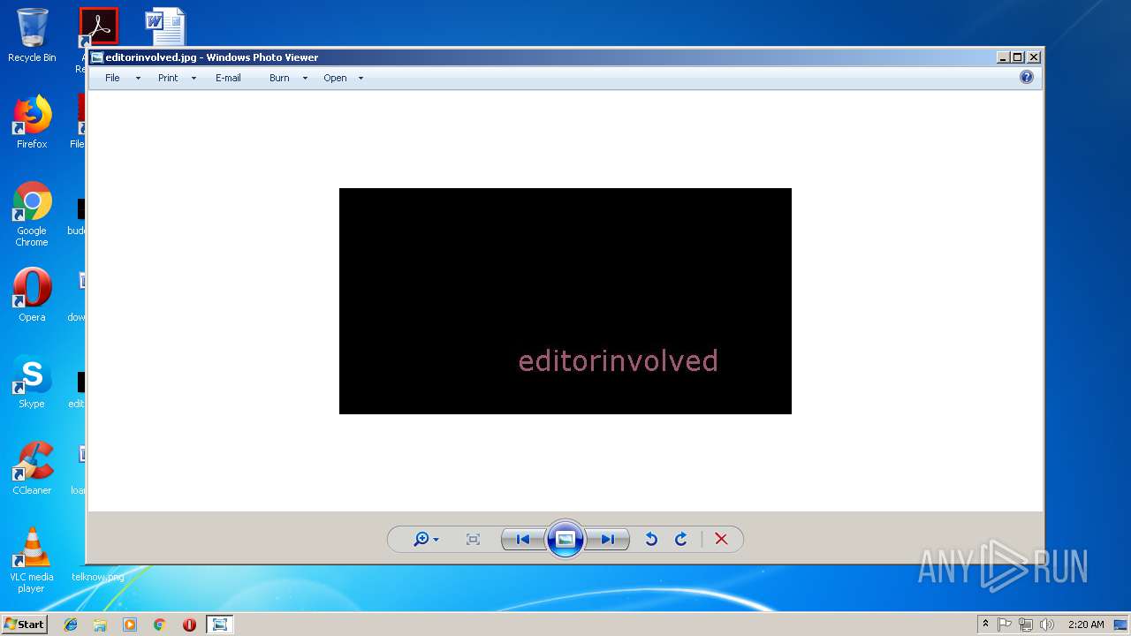
Task: Open Opera from the taskbar
Action: [189, 625]
